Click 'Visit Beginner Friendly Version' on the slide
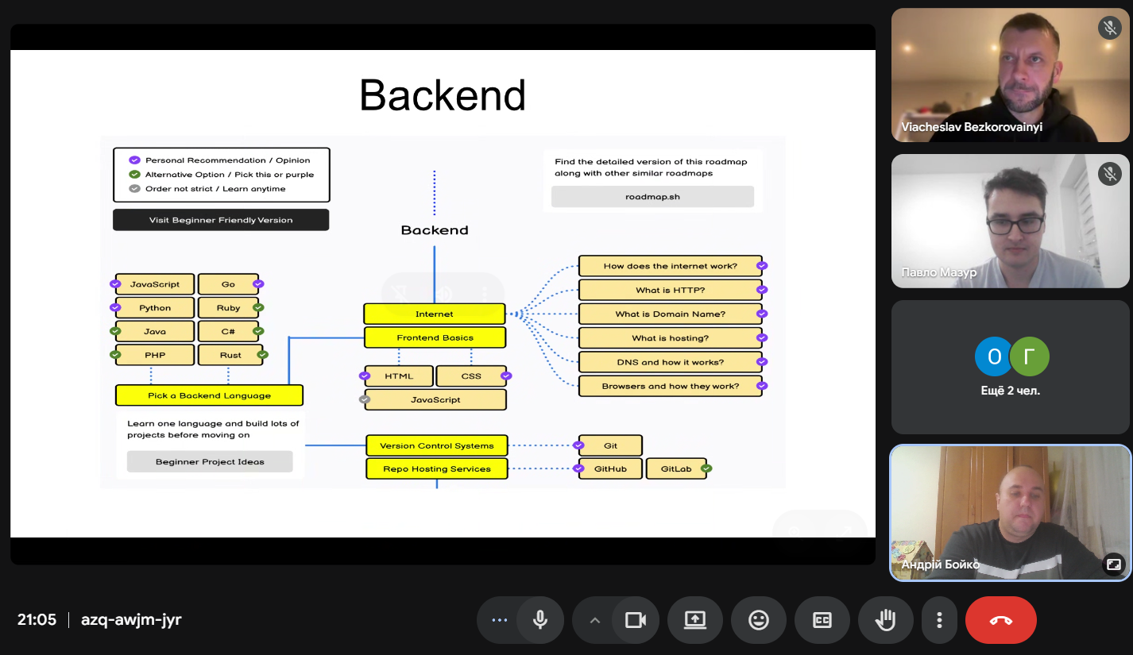Image resolution: width=1133 pixels, height=655 pixels. pos(221,219)
